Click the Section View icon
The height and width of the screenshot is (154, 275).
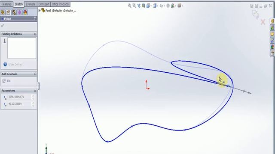(144, 6)
